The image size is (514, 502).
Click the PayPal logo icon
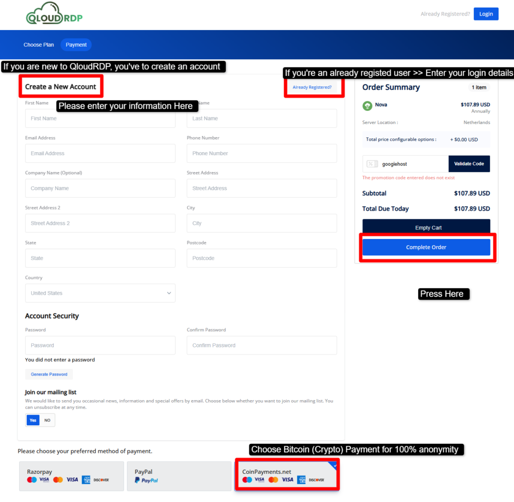coord(146,480)
